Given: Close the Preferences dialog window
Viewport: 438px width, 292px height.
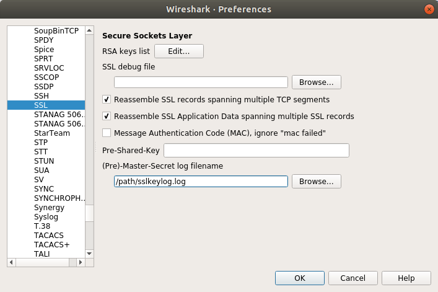Looking at the screenshot, I should tap(429, 9).
